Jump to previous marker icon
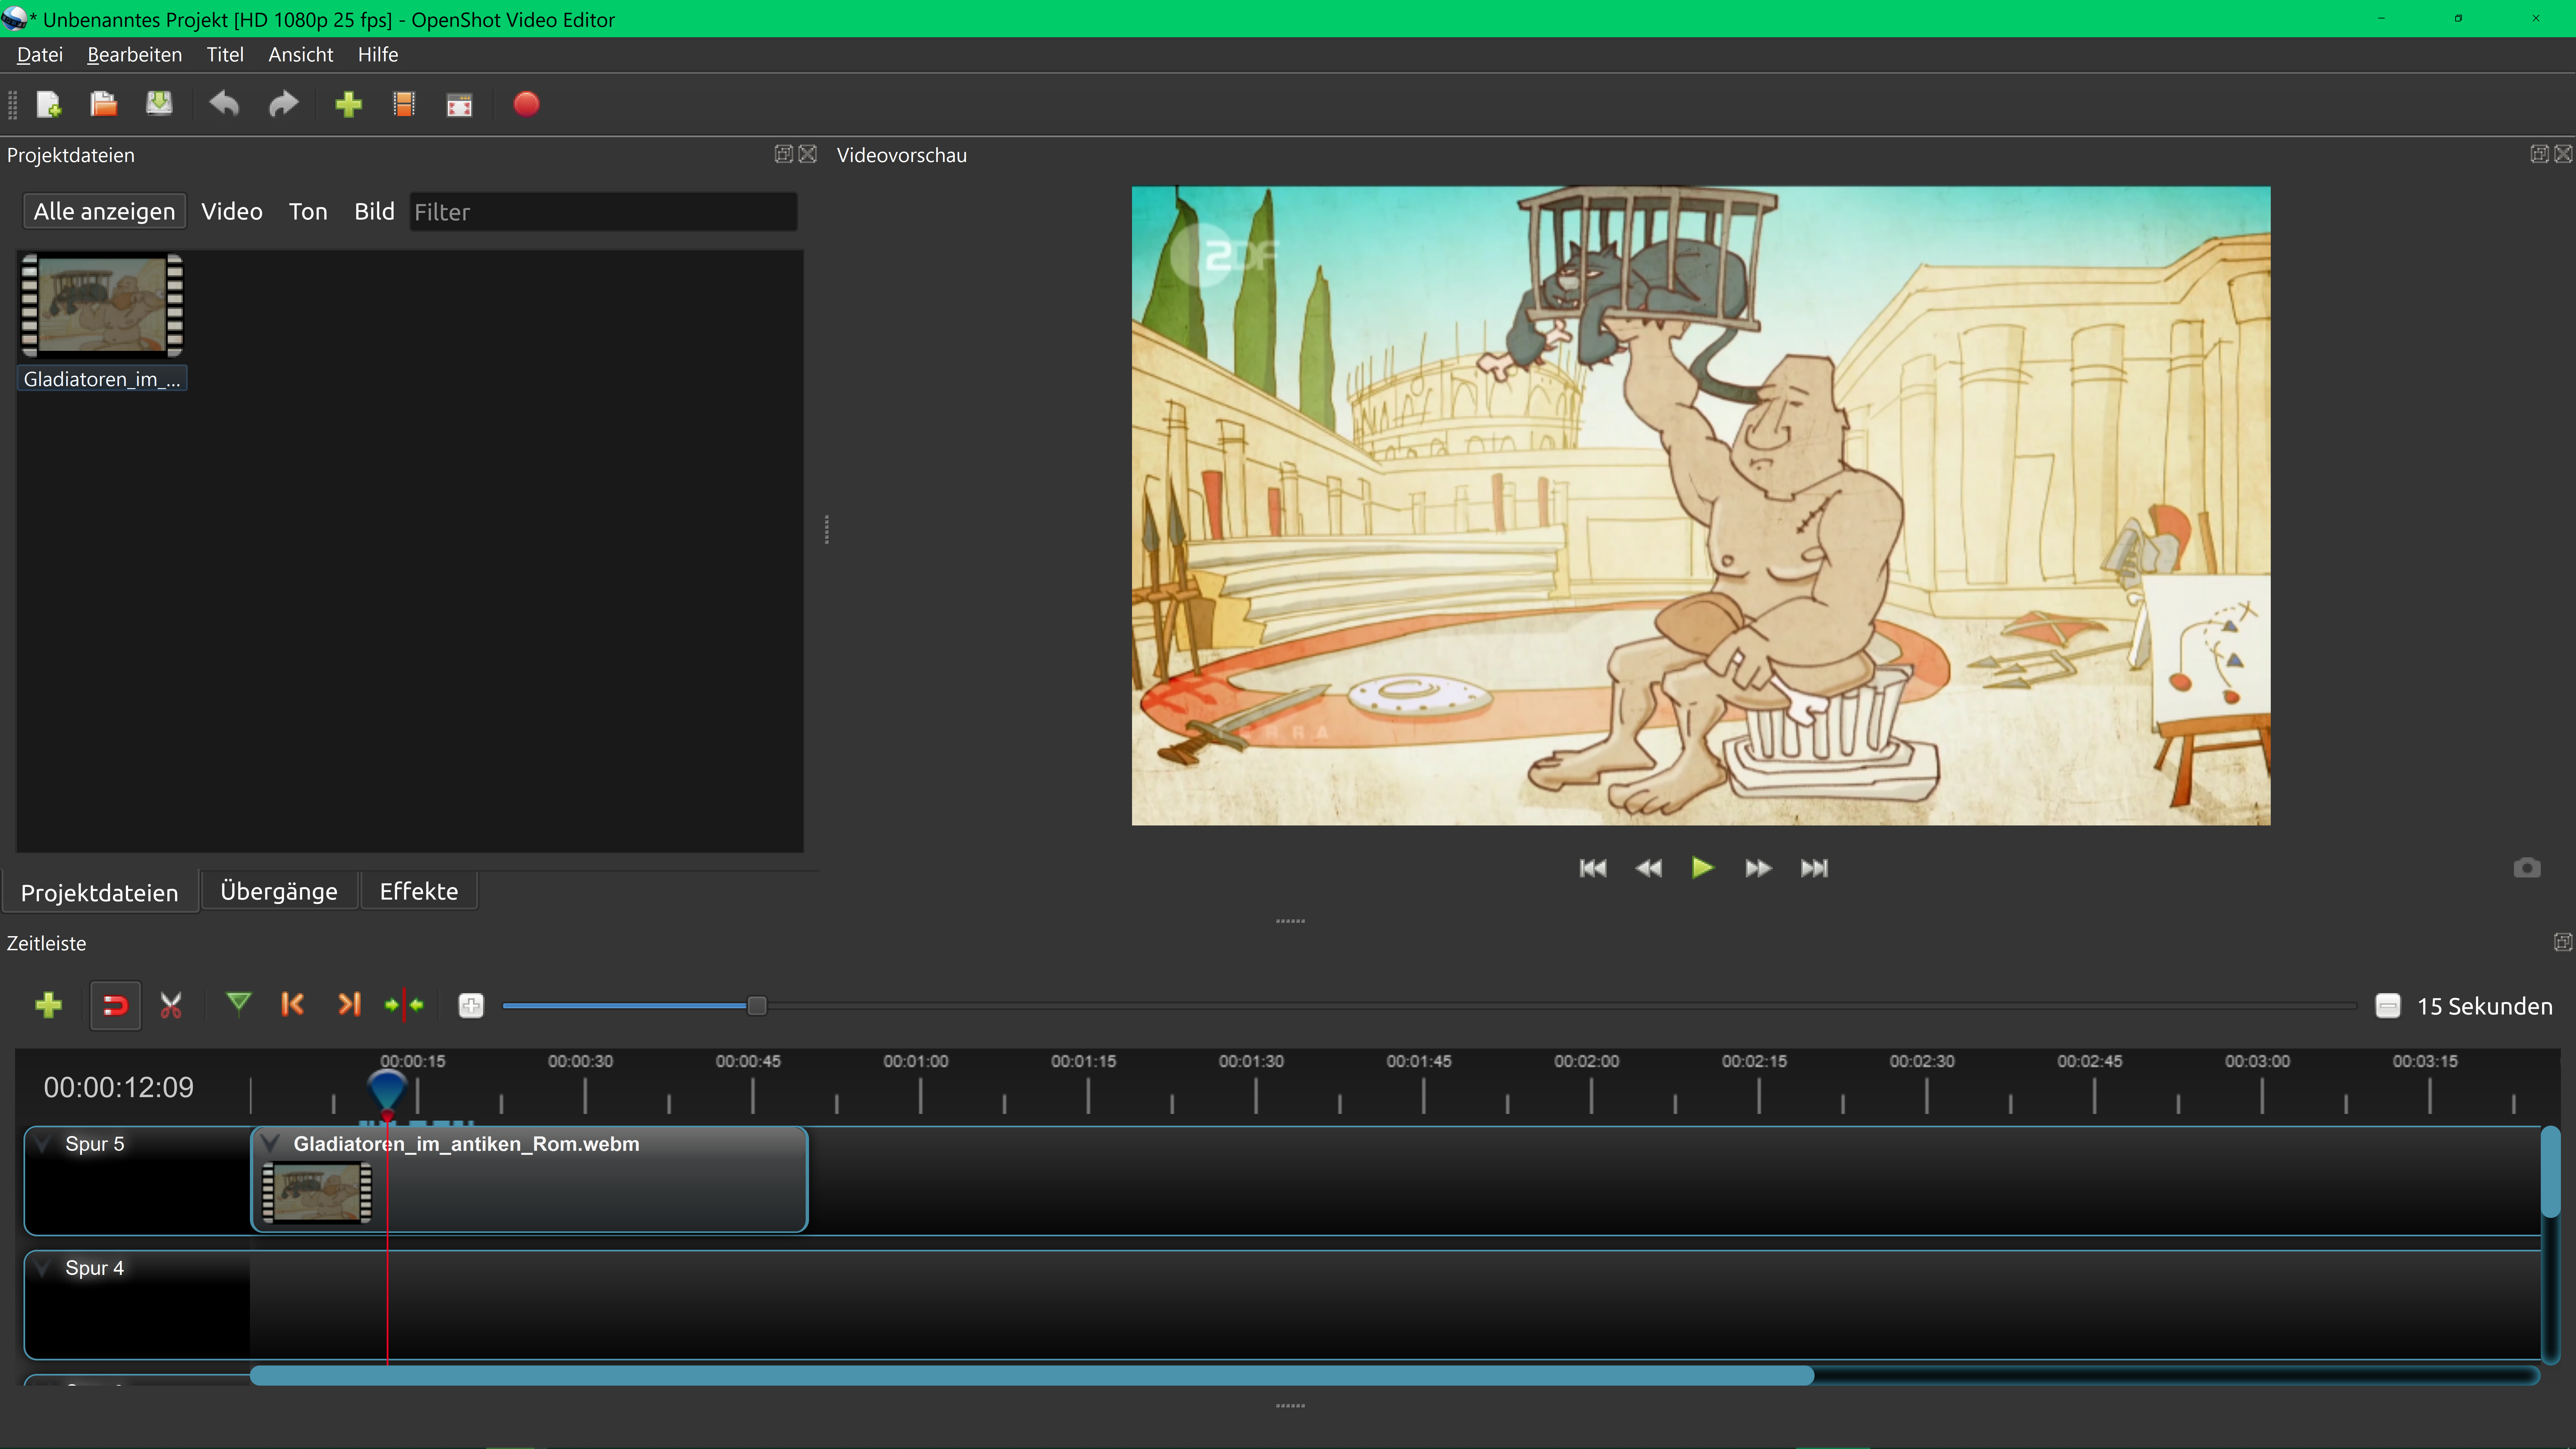Viewport: 2576px width, 1449px height. coord(292,1004)
